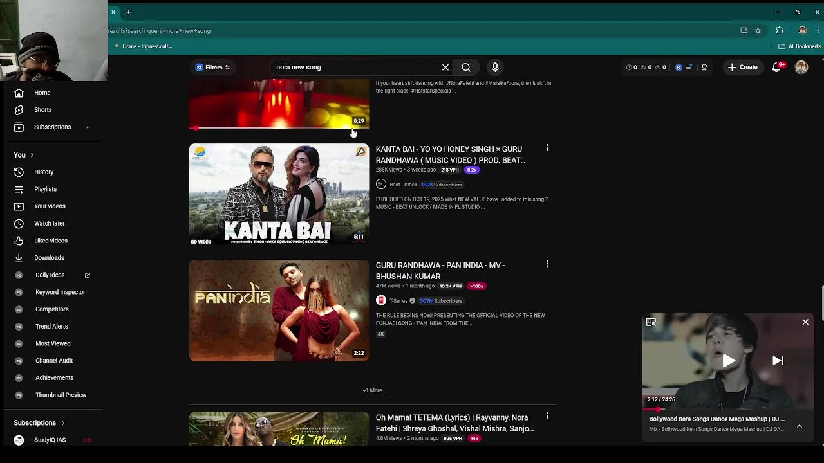Close the miniplayer
Screen dimensions: 824x463
(805, 322)
